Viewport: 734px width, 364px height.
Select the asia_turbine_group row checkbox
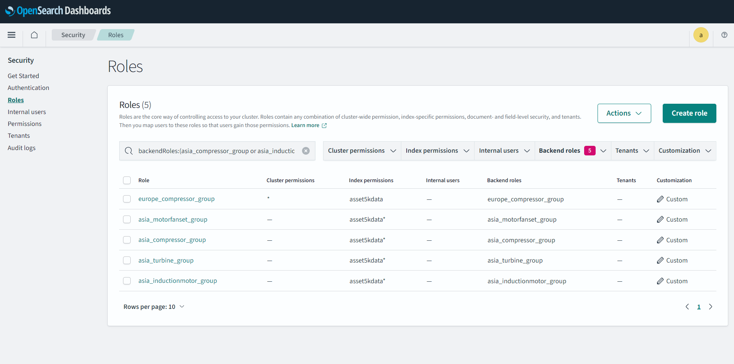click(x=127, y=260)
